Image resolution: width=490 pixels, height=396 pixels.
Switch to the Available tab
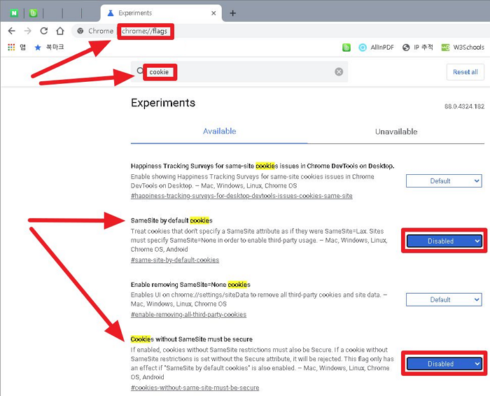tap(219, 131)
